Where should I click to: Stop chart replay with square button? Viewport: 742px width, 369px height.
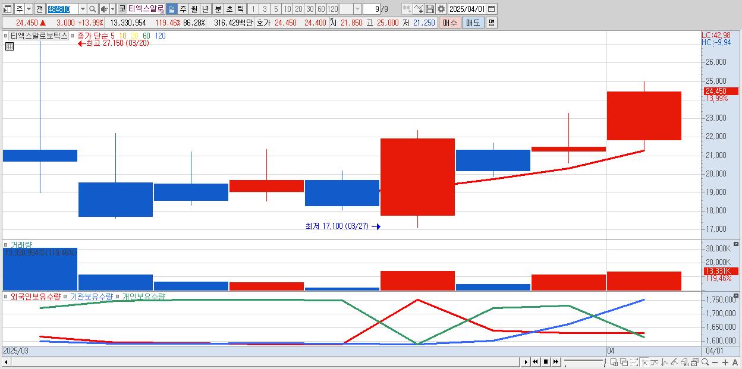[x=546, y=362]
